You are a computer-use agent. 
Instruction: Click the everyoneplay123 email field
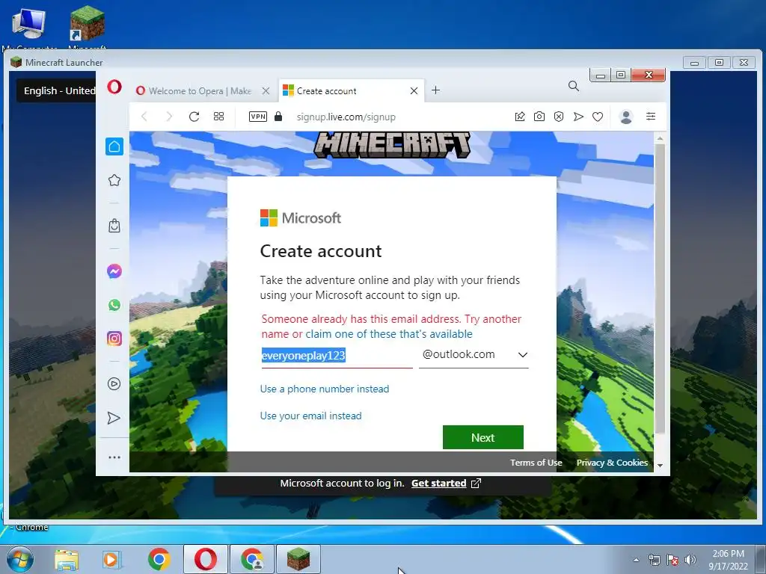pyautogui.click(x=337, y=355)
